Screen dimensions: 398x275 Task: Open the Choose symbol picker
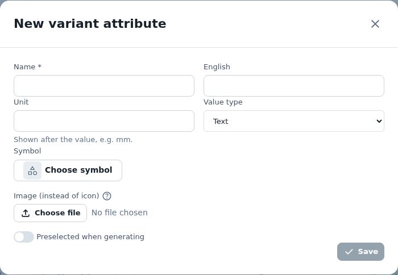tap(68, 170)
